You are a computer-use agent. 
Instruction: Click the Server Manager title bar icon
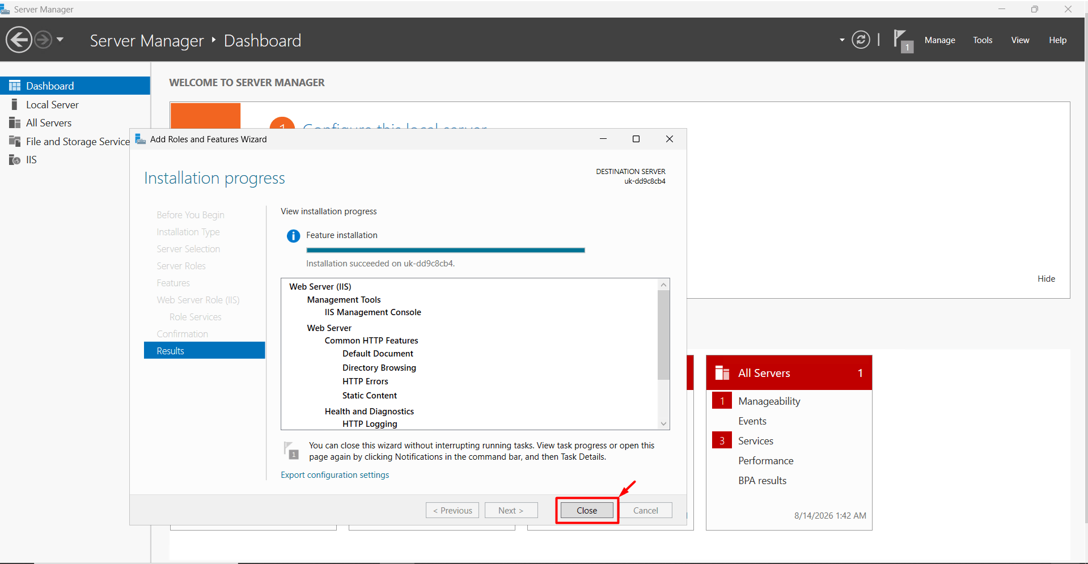[x=5, y=9]
